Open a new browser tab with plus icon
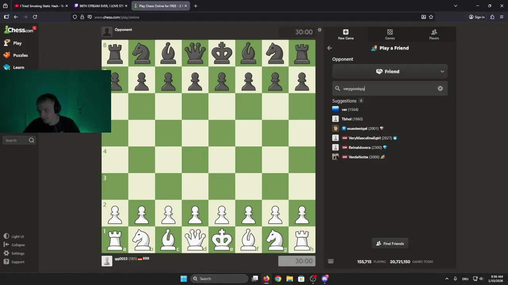Viewport: 508px width, 285px height. pyautogui.click(x=195, y=6)
